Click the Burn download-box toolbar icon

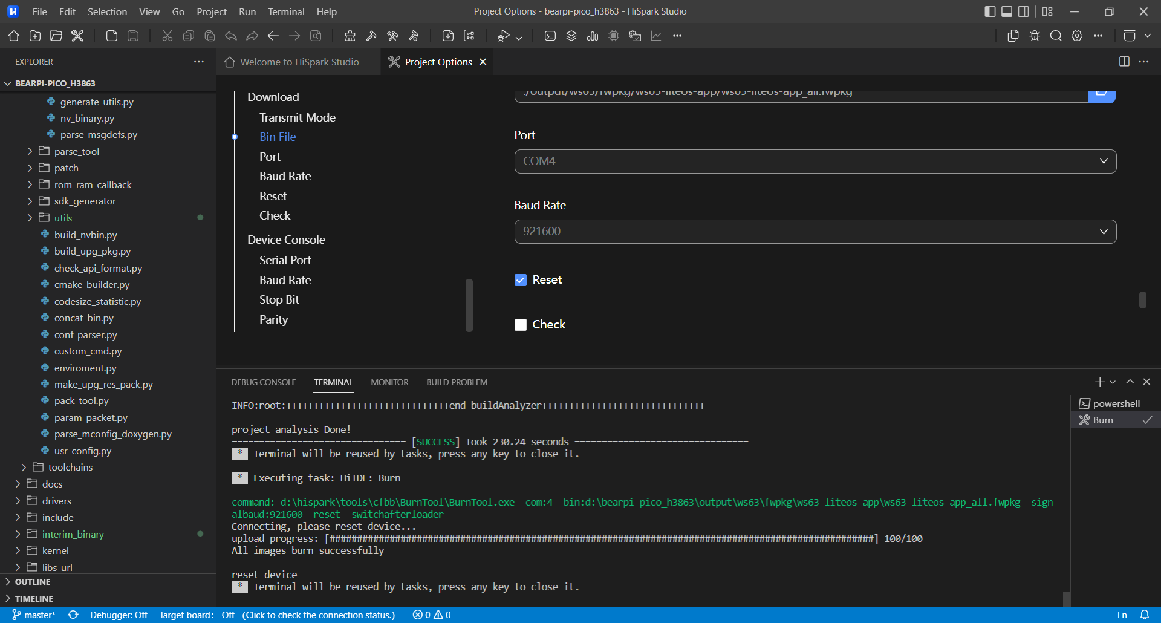(x=448, y=36)
